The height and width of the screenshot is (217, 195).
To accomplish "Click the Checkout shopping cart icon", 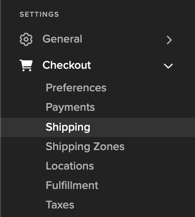I will (x=26, y=66).
